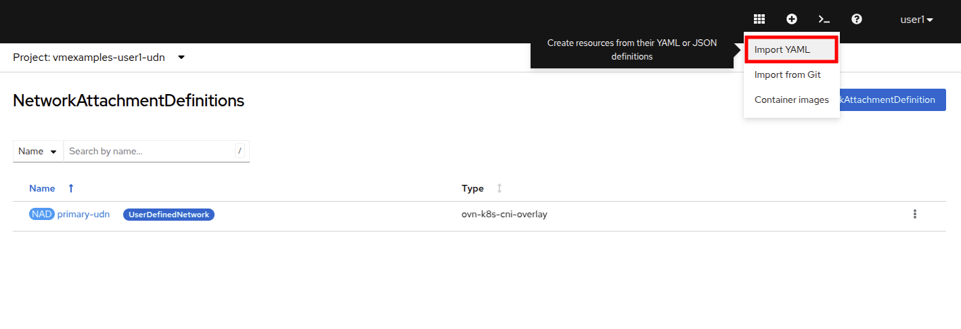The height and width of the screenshot is (329, 961).
Task: Click the ovn-k8s-cni-overlay type cell
Action: pyautogui.click(x=504, y=215)
